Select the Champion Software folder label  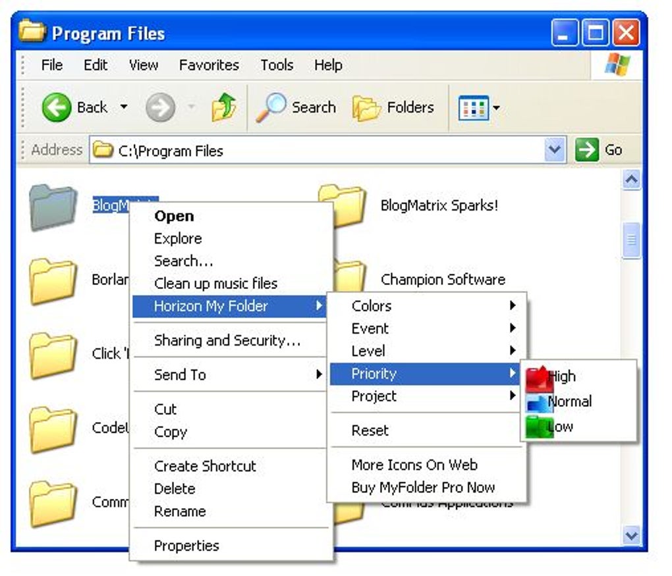[x=443, y=280]
